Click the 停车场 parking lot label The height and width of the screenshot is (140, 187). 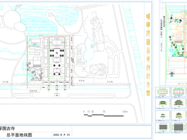pos(81,80)
